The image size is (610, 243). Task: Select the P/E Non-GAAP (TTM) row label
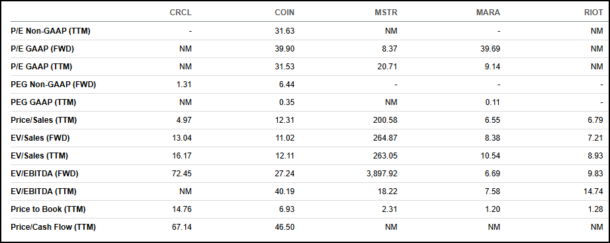pos(50,31)
